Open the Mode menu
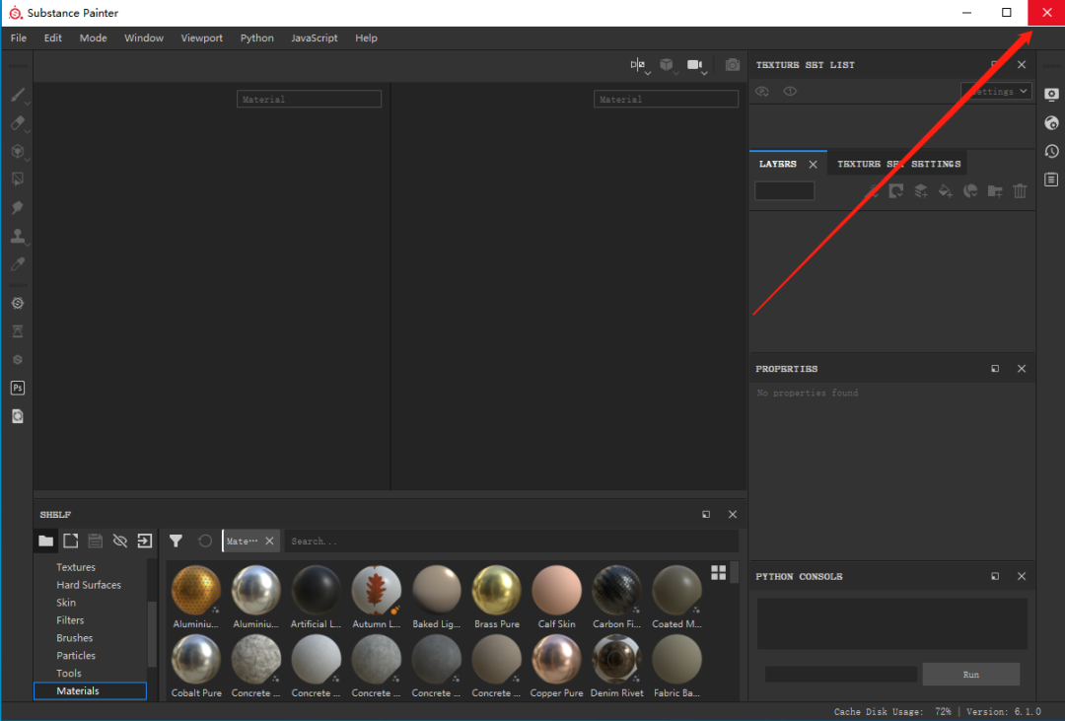 pos(93,38)
